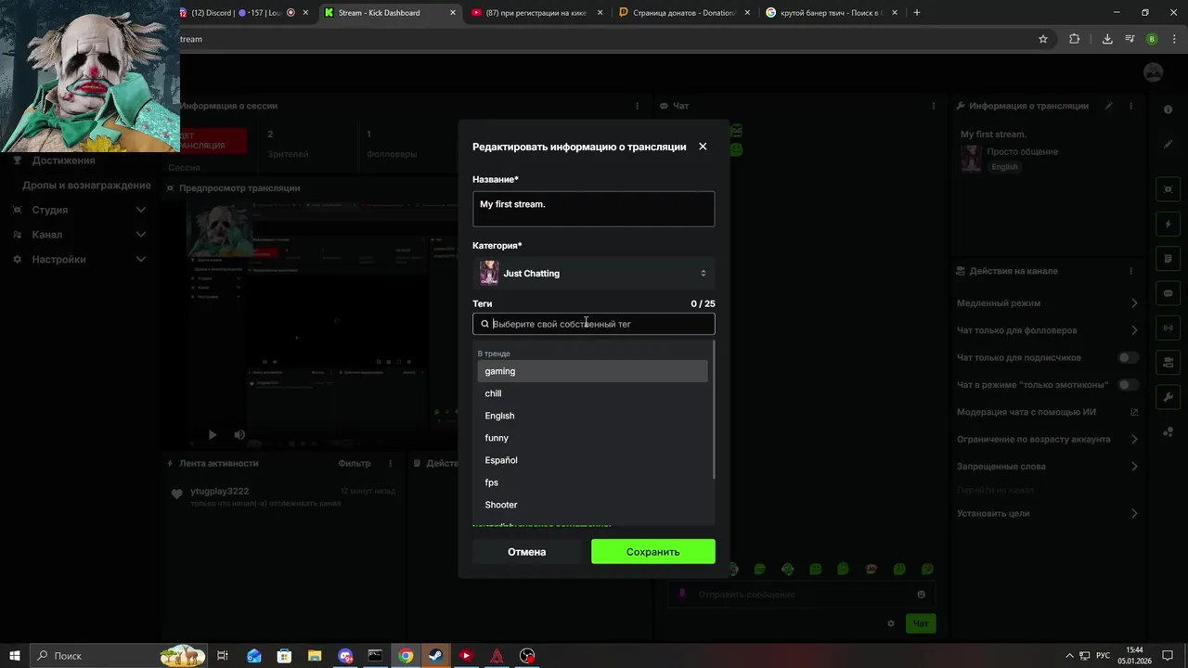The width and height of the screenshot is (1188, 668).
Task: Expand the Студия sidebar section
Action: point(81,210)
